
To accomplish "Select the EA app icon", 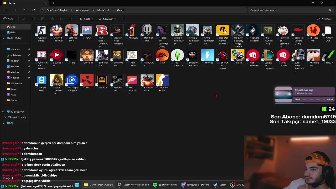I will coord(162,55).
